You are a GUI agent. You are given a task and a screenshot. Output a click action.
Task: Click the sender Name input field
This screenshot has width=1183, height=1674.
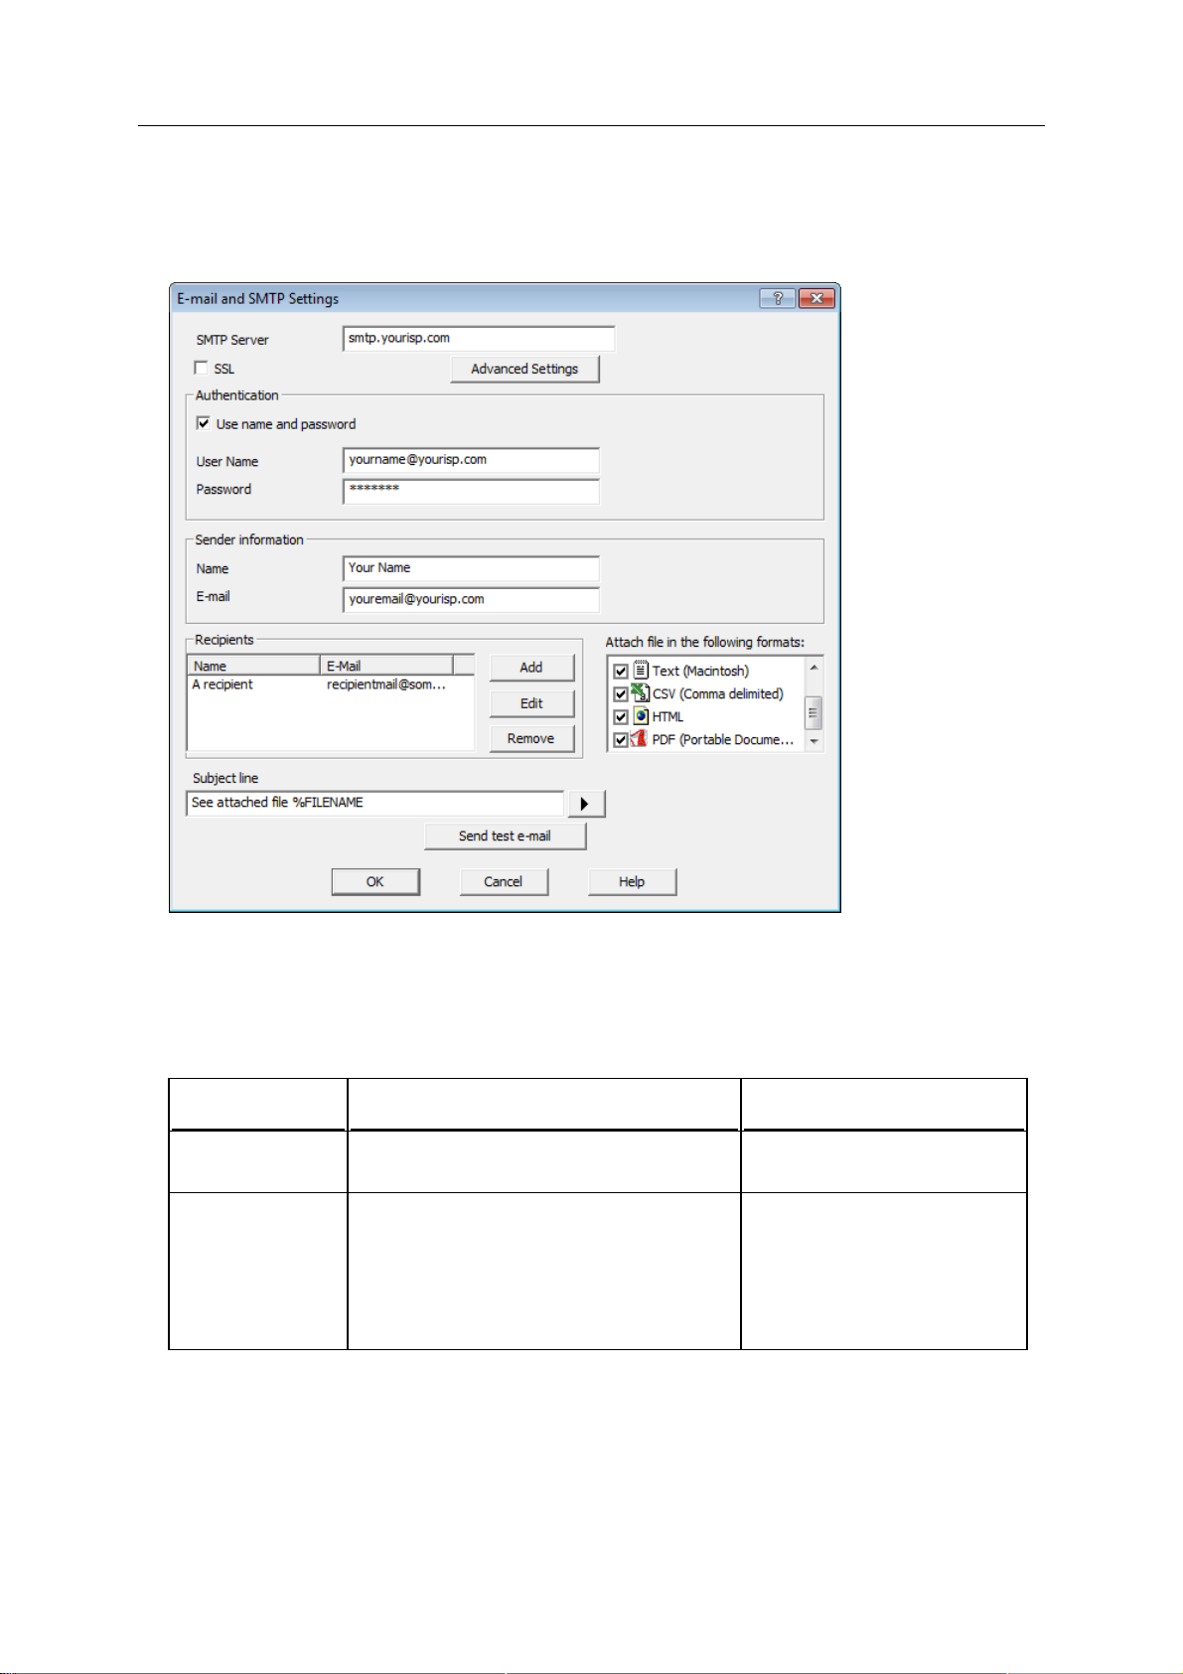pyautogui.click(x=471, y=568)
